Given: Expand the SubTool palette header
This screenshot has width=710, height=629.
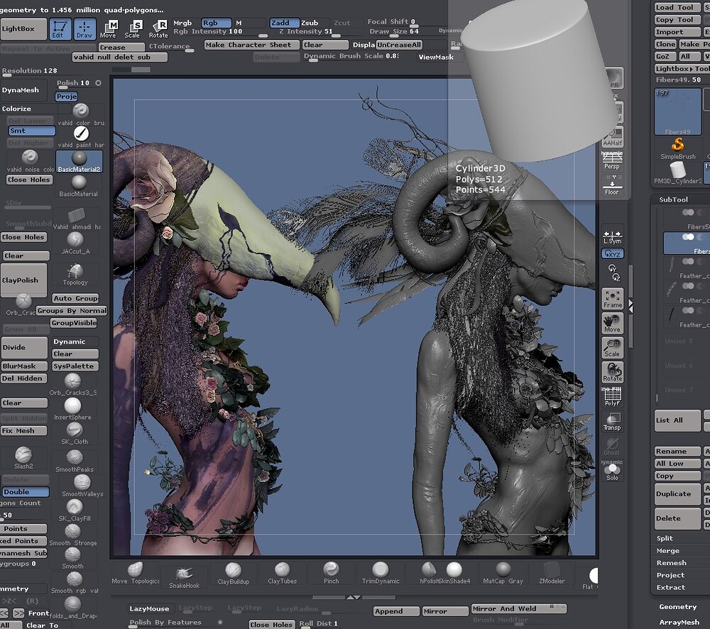Looking at the screenshot, I should (673, 199).
